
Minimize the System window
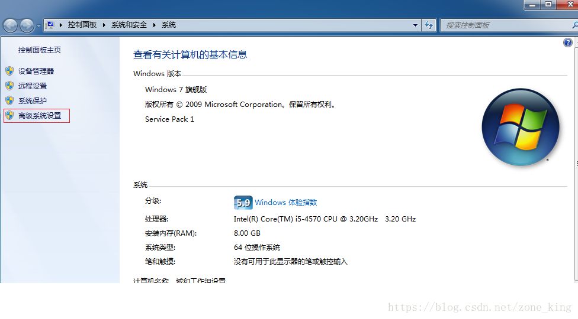(532, 4)
